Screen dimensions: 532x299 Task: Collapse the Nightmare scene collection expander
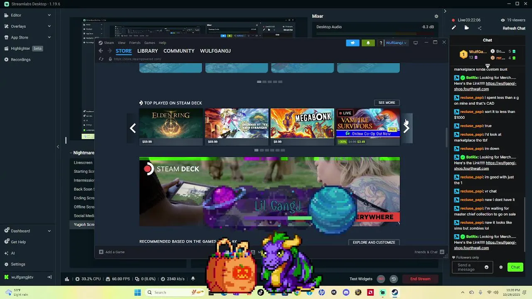[x=71, y=153]
